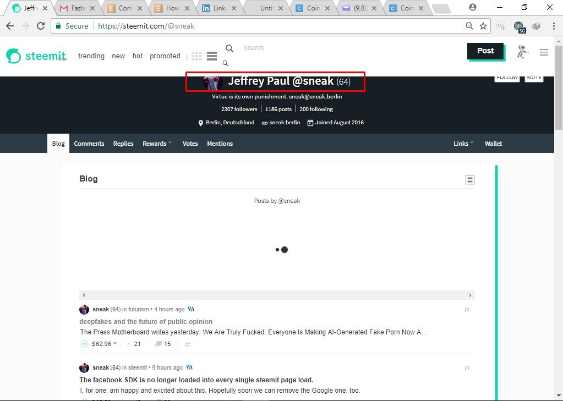Open Chrome zoom indicator icon
563x401 pixels.
coord(469,26)
